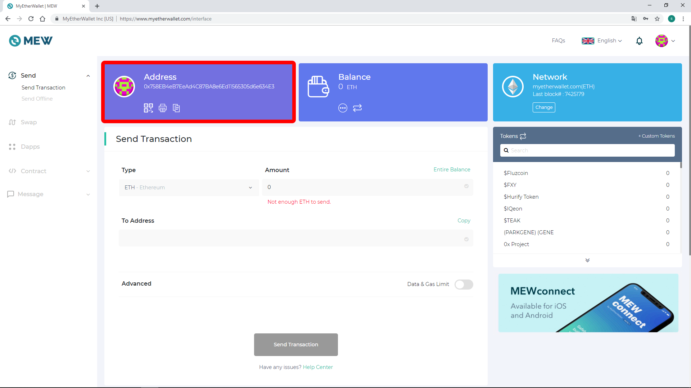This screenshot has width=691, height=388.
Task: Click the browser address bar URL
Action: click(166, 19)
